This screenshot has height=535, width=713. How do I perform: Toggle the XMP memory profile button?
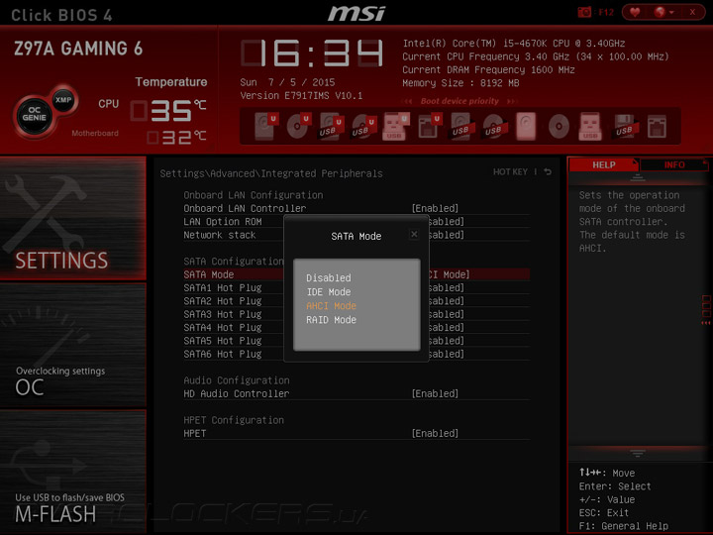click(x=63, y=100)
